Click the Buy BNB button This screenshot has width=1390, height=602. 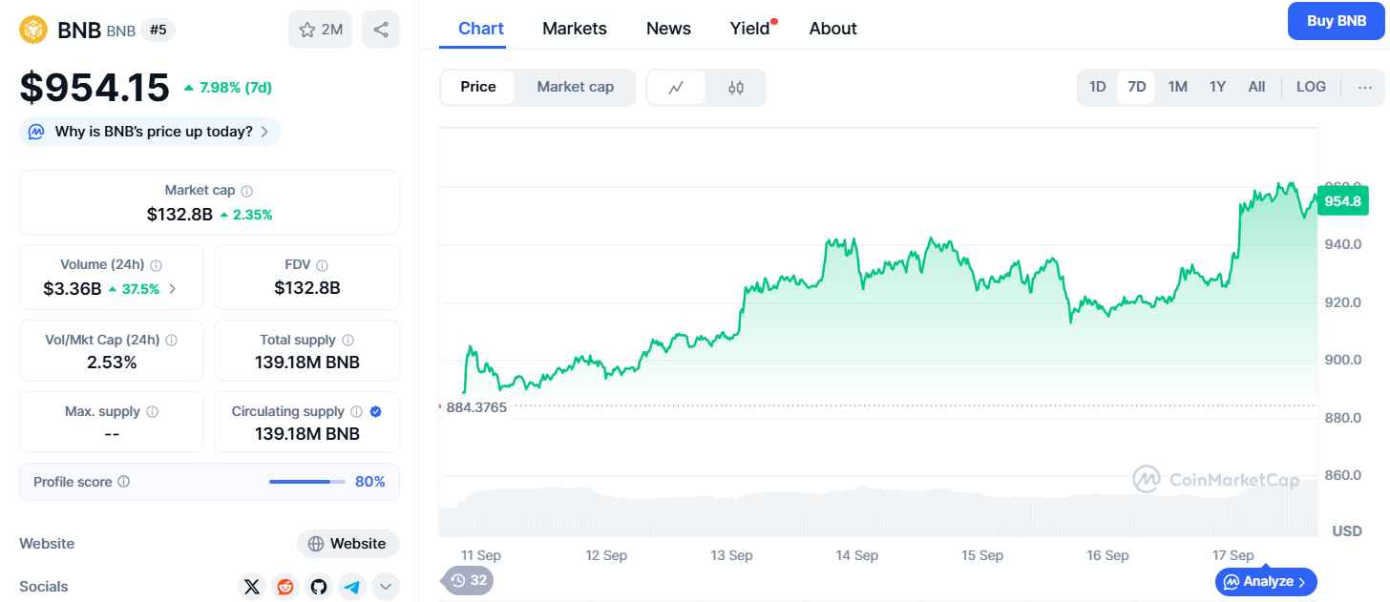[x=1337, y=21]
